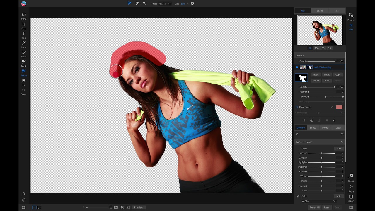Screen dimensions: 375x211
Task: Click the mask View button
Action: pyautogui.click(x=327, y=81)
